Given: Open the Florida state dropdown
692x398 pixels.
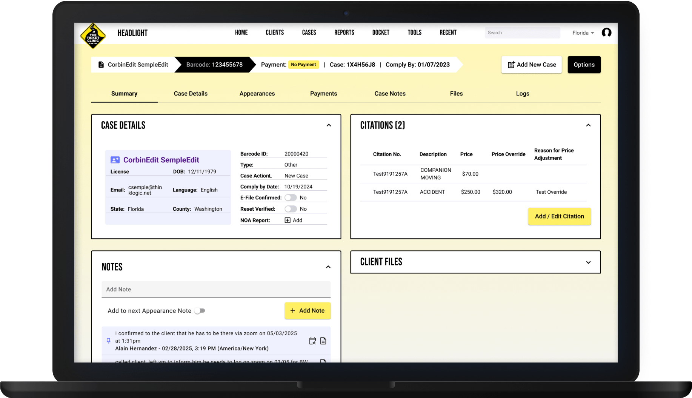Looking at the screenshot, I should pyautogui.click(x=583, y=33).
